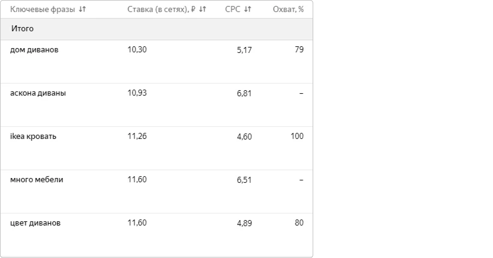
Task: Click the 5,17 CPC value
Action: click(244, 50)
